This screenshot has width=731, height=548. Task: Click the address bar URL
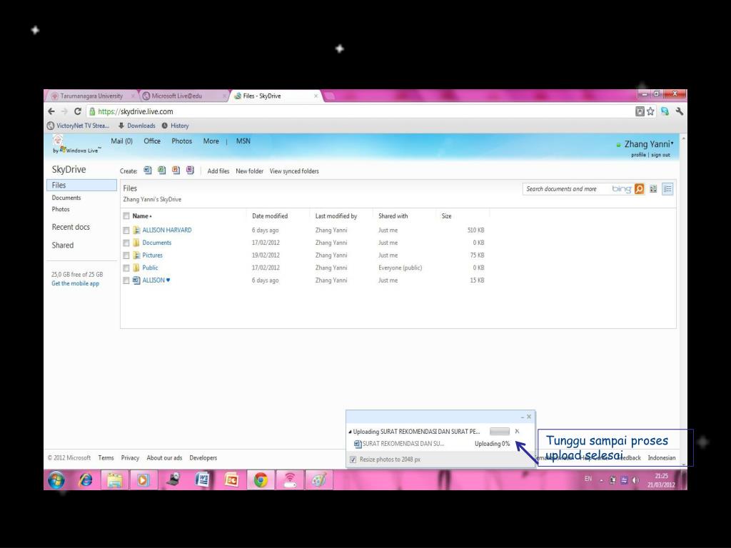(x=136, y=111)
